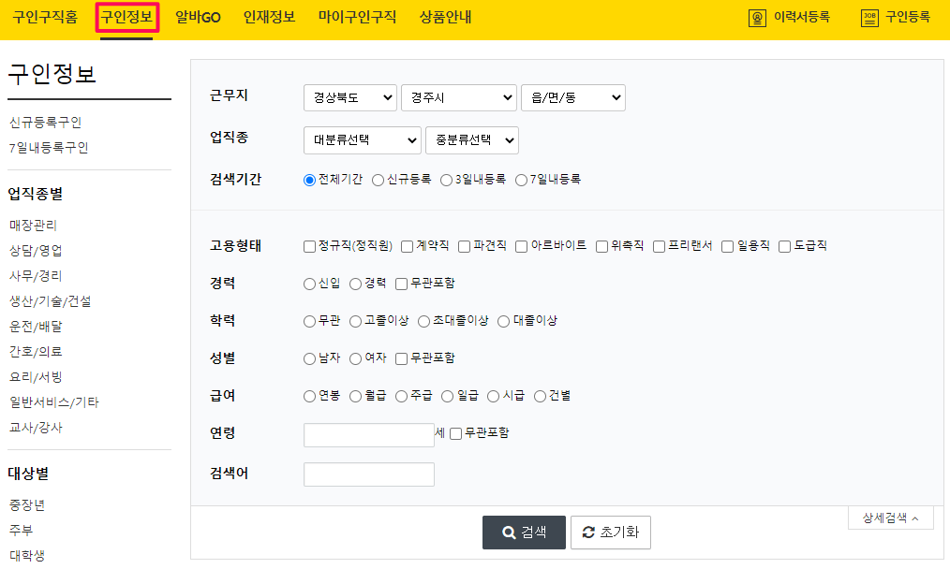
Task: Select 신입 career radio button
Action: (309, 284)
